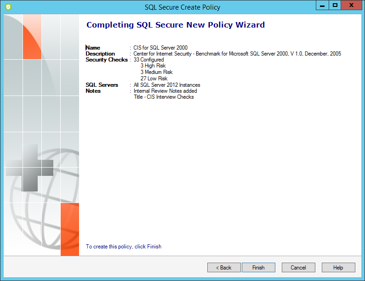Click the 'Completing SQL Secure New Policy Wizard' heading

coord(176,25)
